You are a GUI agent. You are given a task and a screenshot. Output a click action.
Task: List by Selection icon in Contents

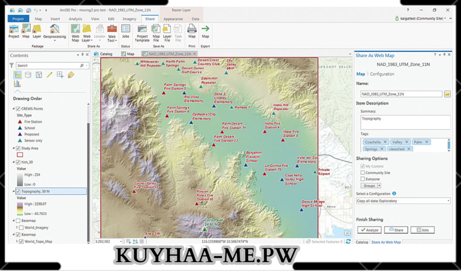pyautogui.click(x=39, y=75)
